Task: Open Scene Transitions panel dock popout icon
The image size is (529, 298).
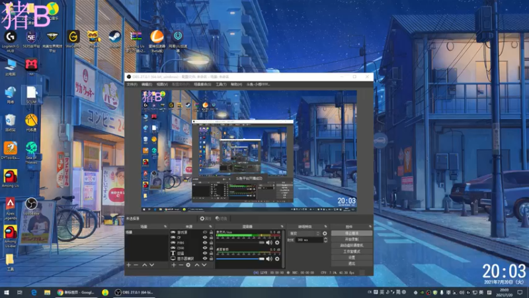Action: point(325,226)
